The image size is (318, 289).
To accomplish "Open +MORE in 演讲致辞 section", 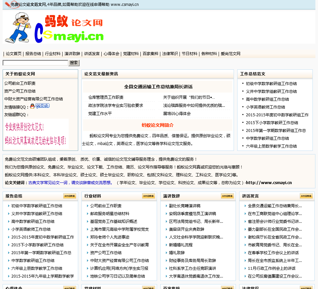I will [x=227, y=196].
